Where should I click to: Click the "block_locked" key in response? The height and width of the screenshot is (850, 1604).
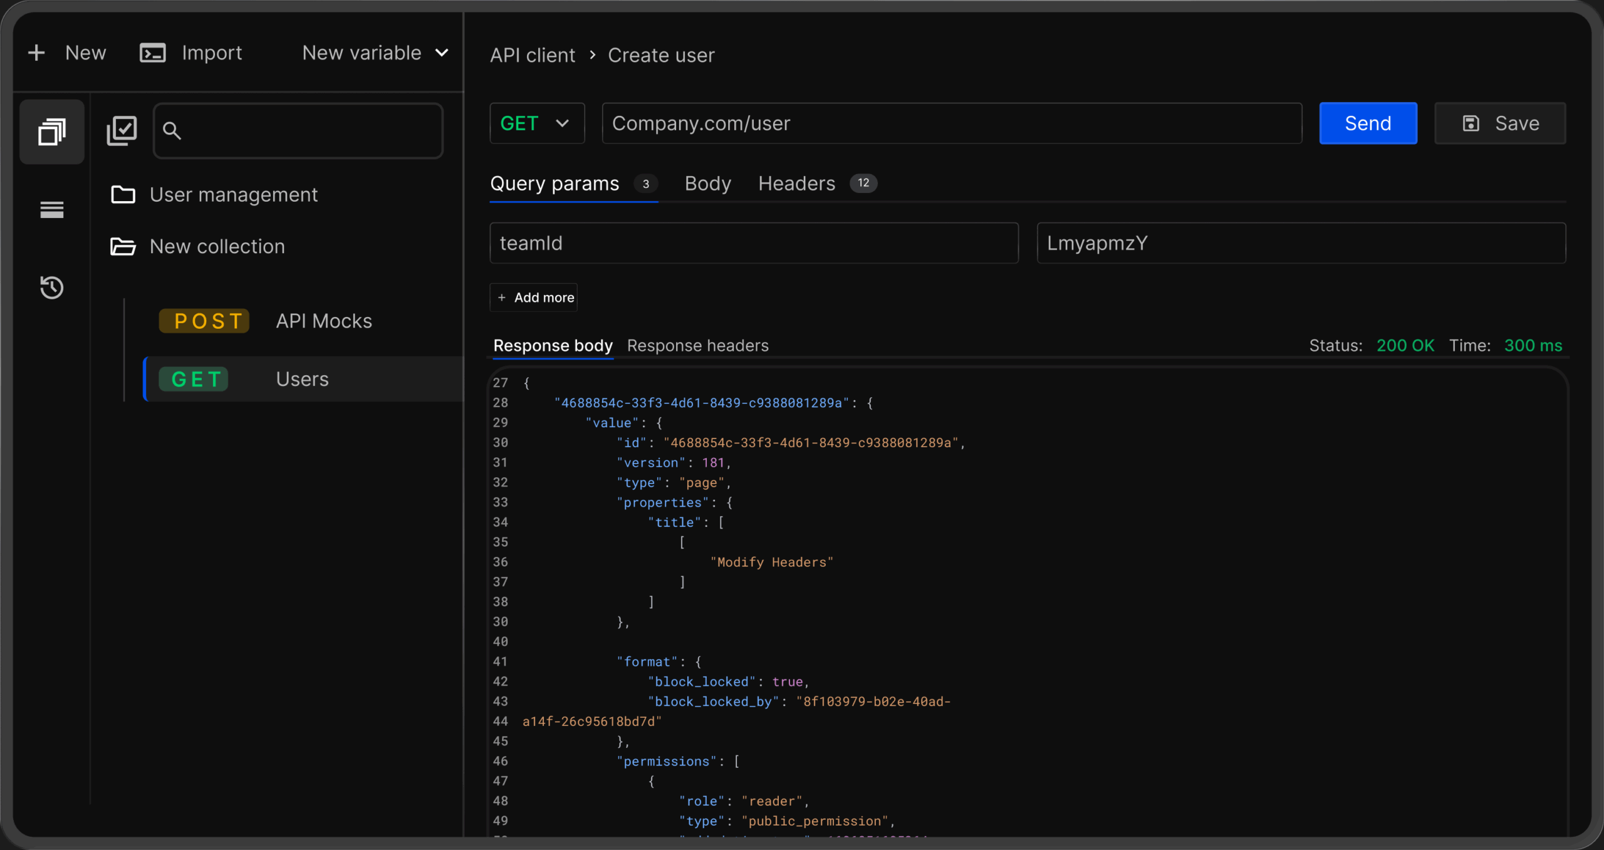(702, 682)
